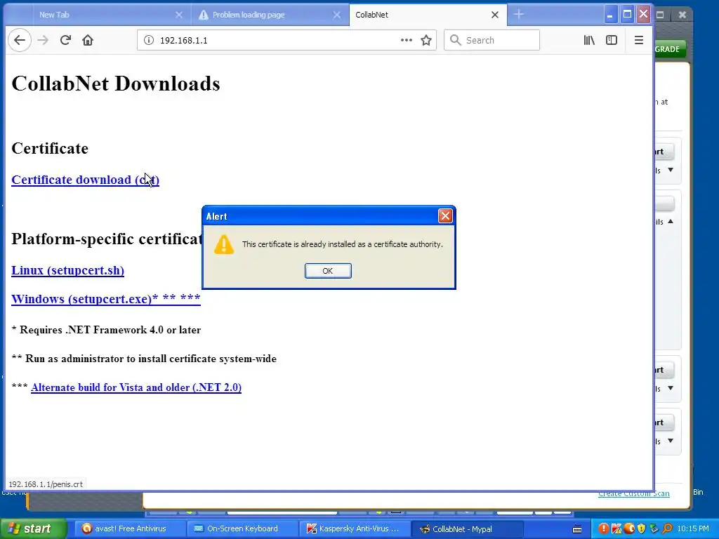Click the CollabNet - Mypal taskbar button
719x539 pixels.
(467, 528)
